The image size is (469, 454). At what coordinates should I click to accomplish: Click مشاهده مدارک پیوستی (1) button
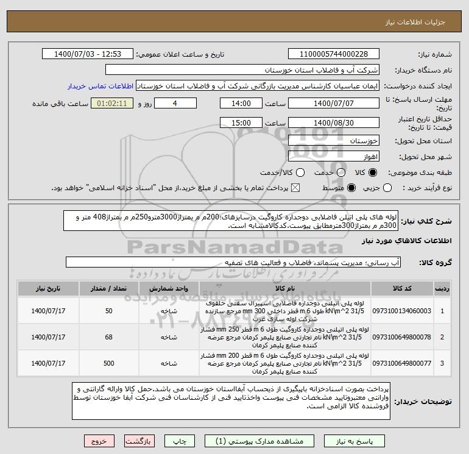(x=259, y=441)
